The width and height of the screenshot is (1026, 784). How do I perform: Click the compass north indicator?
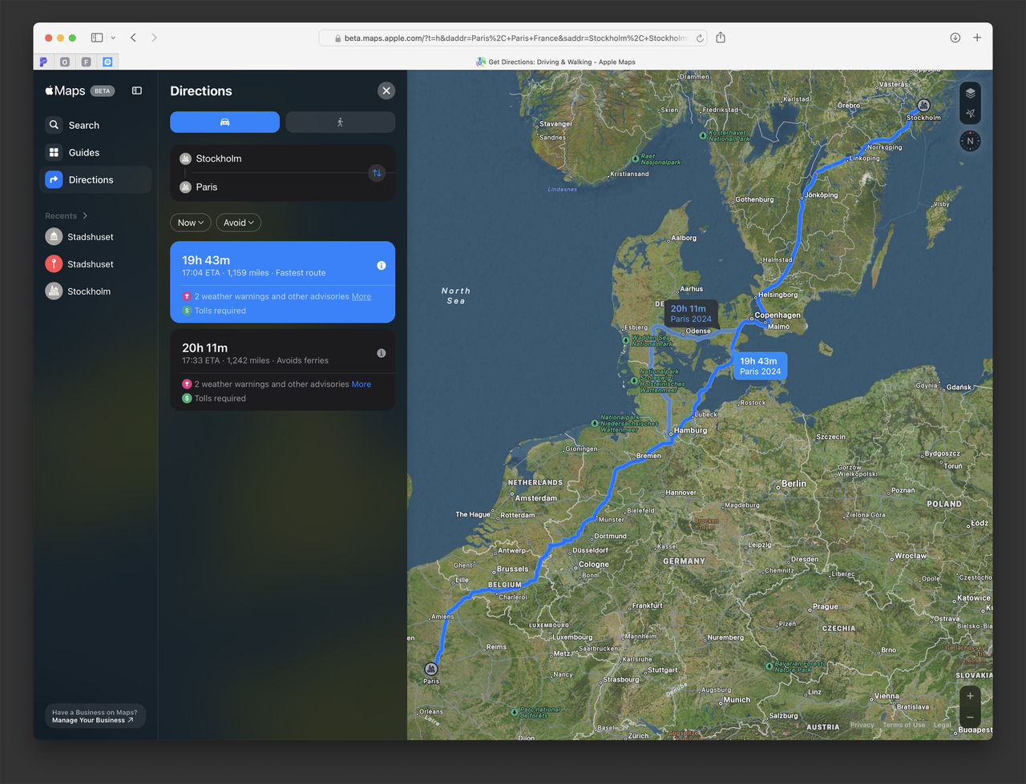tap(970, 141)
